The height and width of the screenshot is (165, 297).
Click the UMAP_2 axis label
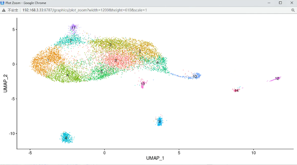(5, 83)
